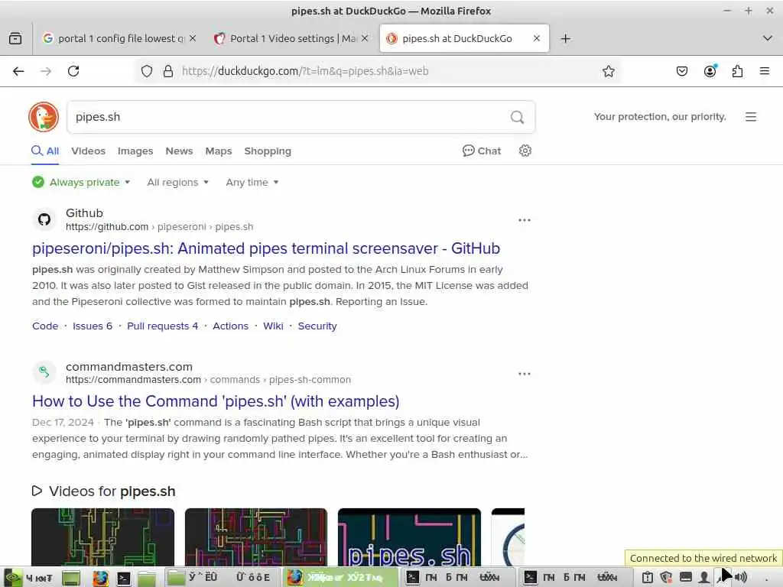Viewport: 783px width, 587px height.
Task: Open the Security sublink
Action: (317, 326)
